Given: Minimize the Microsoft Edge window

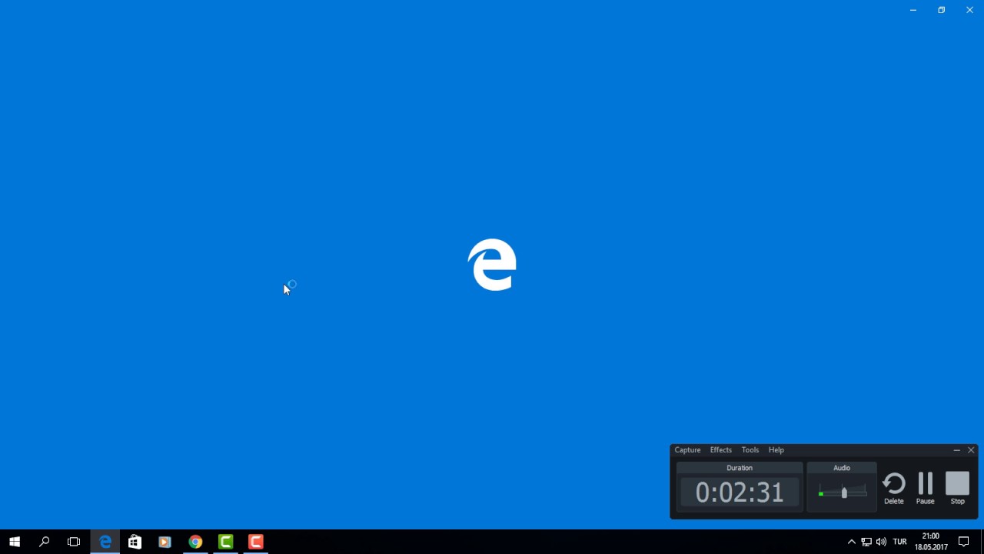Looking at the screenshot, I should (913, 10).
